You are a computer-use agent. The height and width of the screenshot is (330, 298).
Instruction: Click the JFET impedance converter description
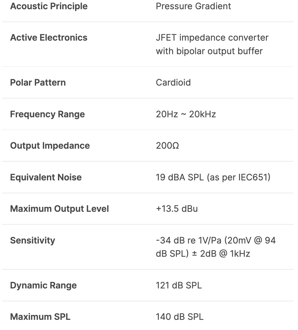212,44
